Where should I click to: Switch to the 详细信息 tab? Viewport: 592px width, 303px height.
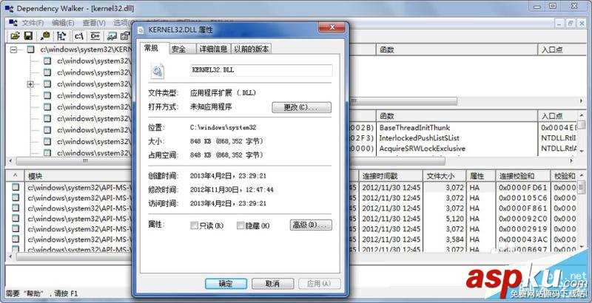(x=214, y=49)
